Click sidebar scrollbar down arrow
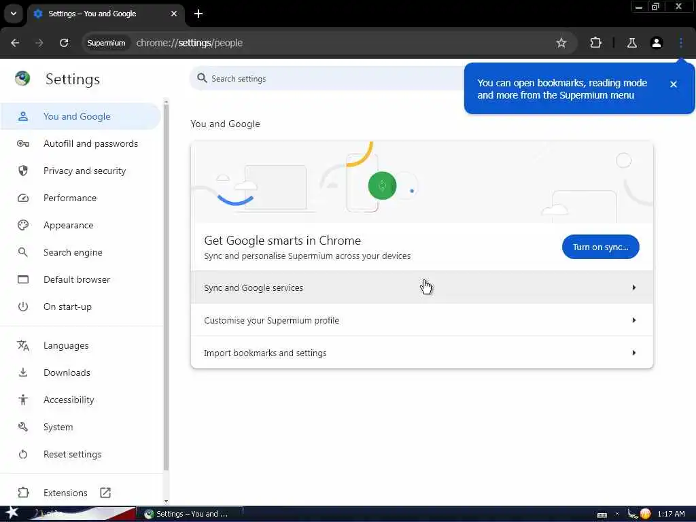696x522 pixels. [x=166, y=502]
